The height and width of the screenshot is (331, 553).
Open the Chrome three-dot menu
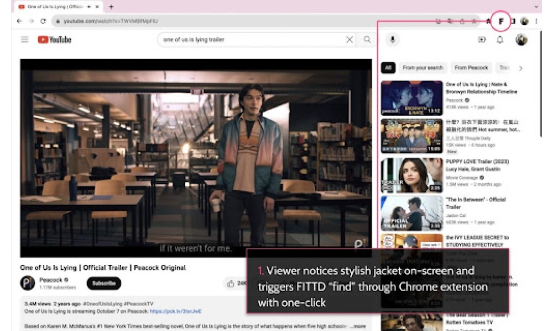[536, 22]
